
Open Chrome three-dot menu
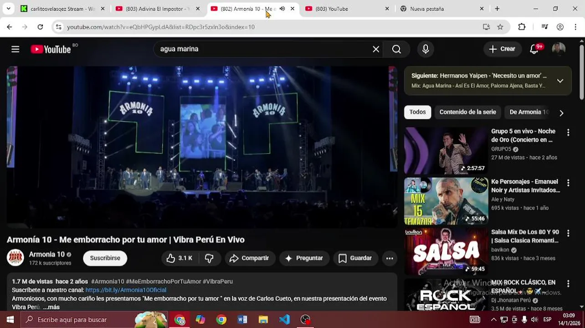point(576,27)
